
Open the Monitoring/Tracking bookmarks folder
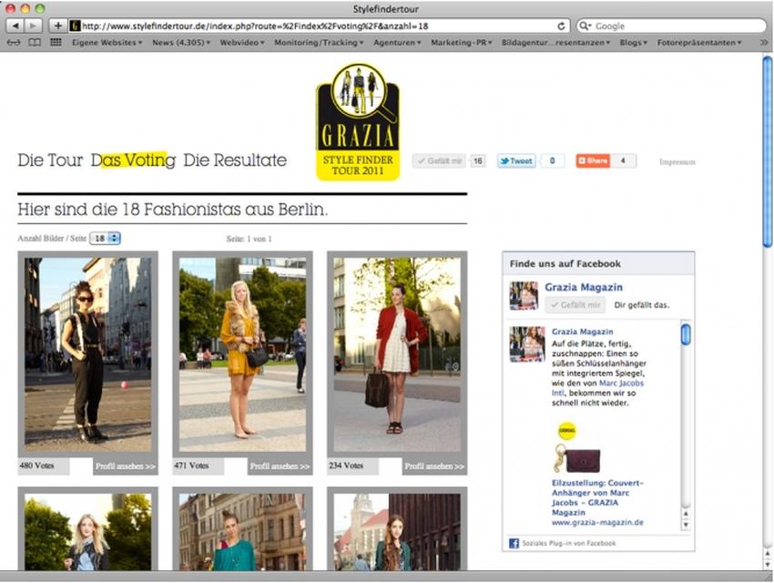pos(319,43)
